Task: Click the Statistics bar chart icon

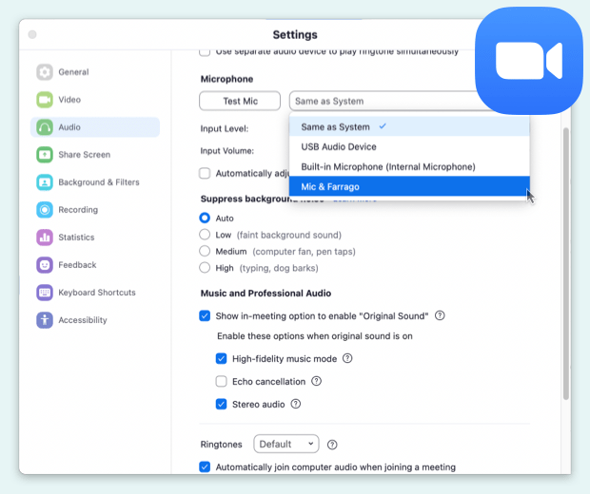Action: pos(45,237)
